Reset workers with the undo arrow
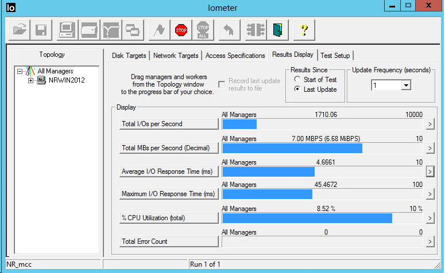 pos(229,30)
